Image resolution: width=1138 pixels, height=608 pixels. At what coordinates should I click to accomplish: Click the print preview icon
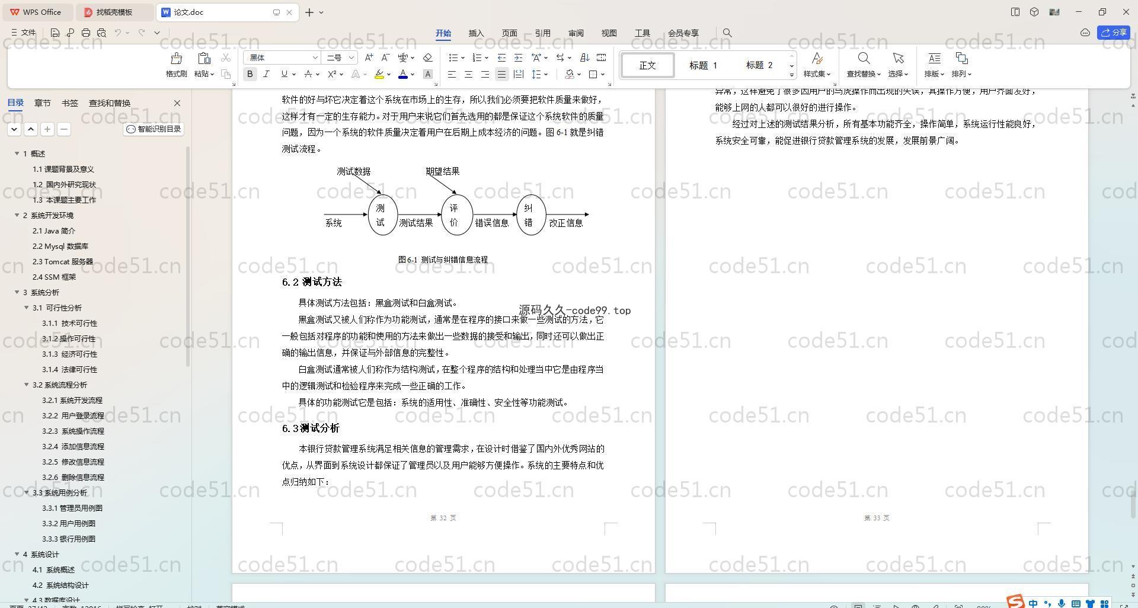(101, 33)
